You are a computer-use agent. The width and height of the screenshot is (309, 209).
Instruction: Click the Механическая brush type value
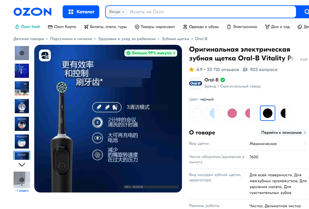[x=263, y=144]
